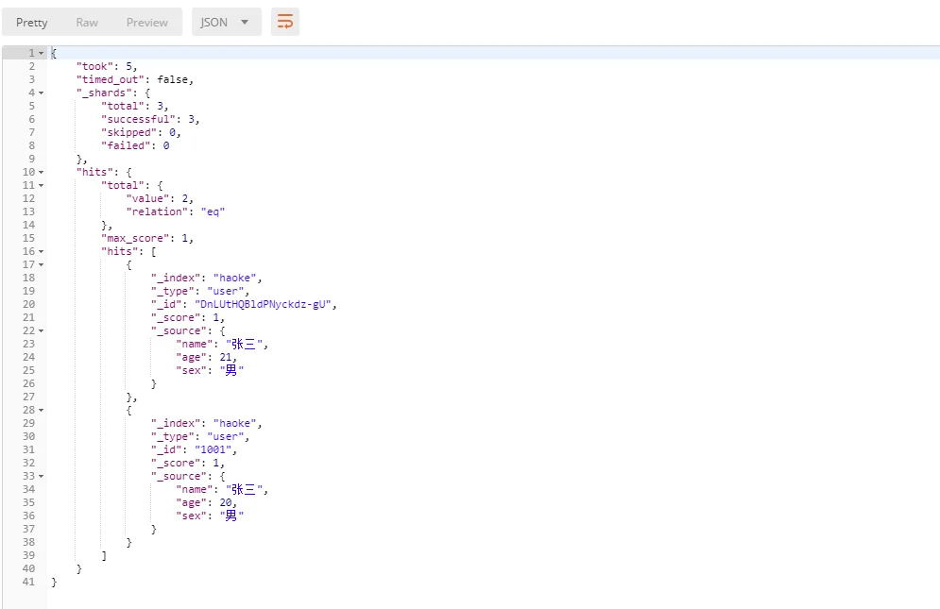Screen dimensions: 940x609
Task: Click "user" value on line 30
Action: (x=226, y=436)
